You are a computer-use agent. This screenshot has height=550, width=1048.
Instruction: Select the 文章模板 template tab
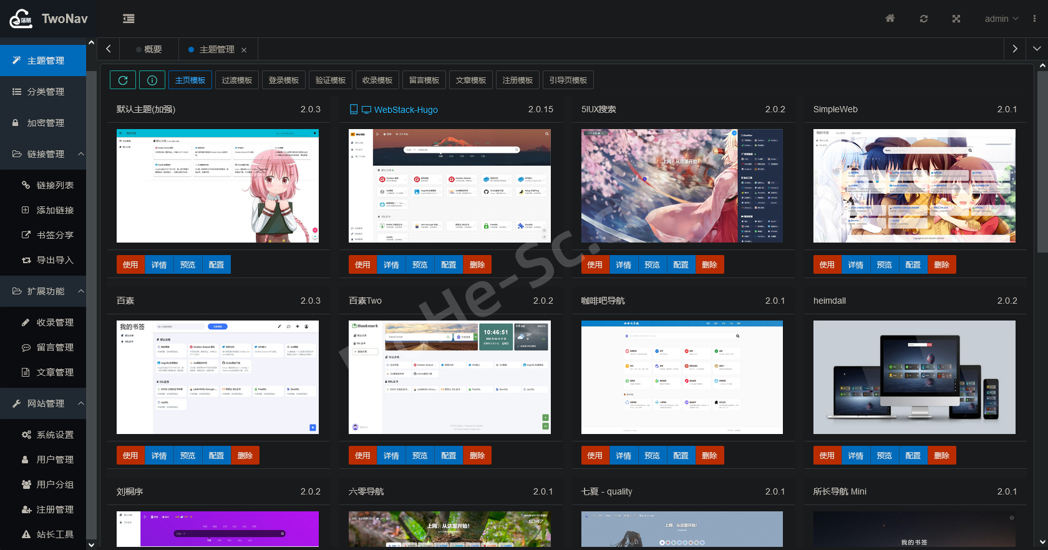point(471,80)
